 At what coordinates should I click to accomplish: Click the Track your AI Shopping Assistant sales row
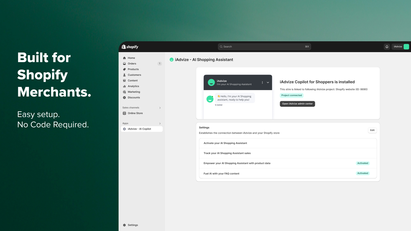click(288, 153)
